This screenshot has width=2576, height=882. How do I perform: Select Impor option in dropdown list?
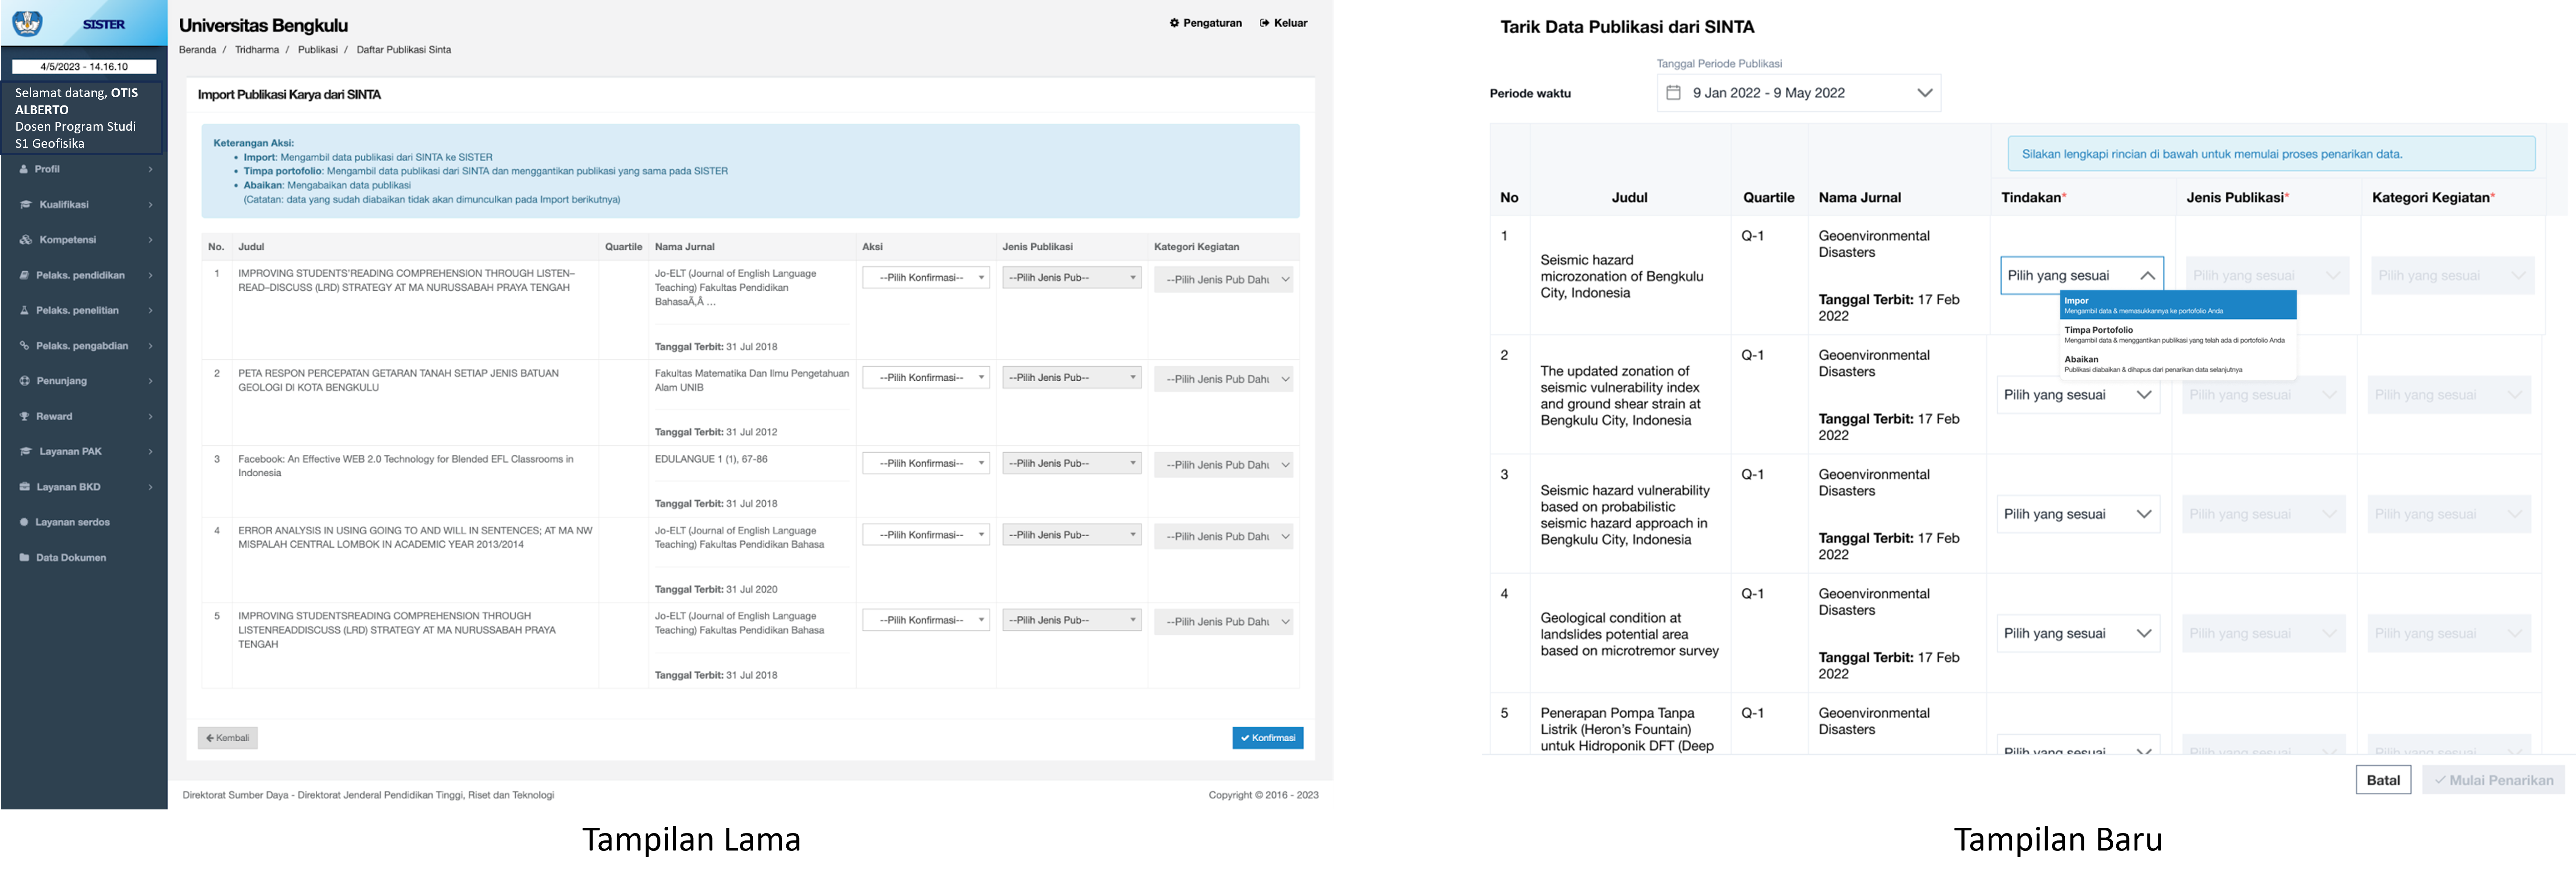pos(2178,305)
